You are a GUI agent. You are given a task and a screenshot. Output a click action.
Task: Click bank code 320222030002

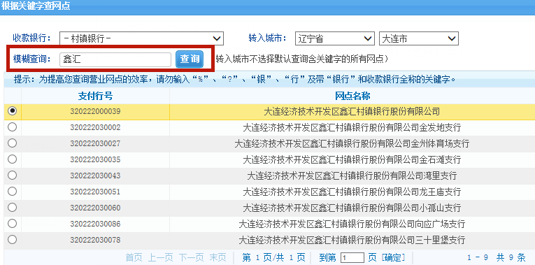tap(96, 127)
